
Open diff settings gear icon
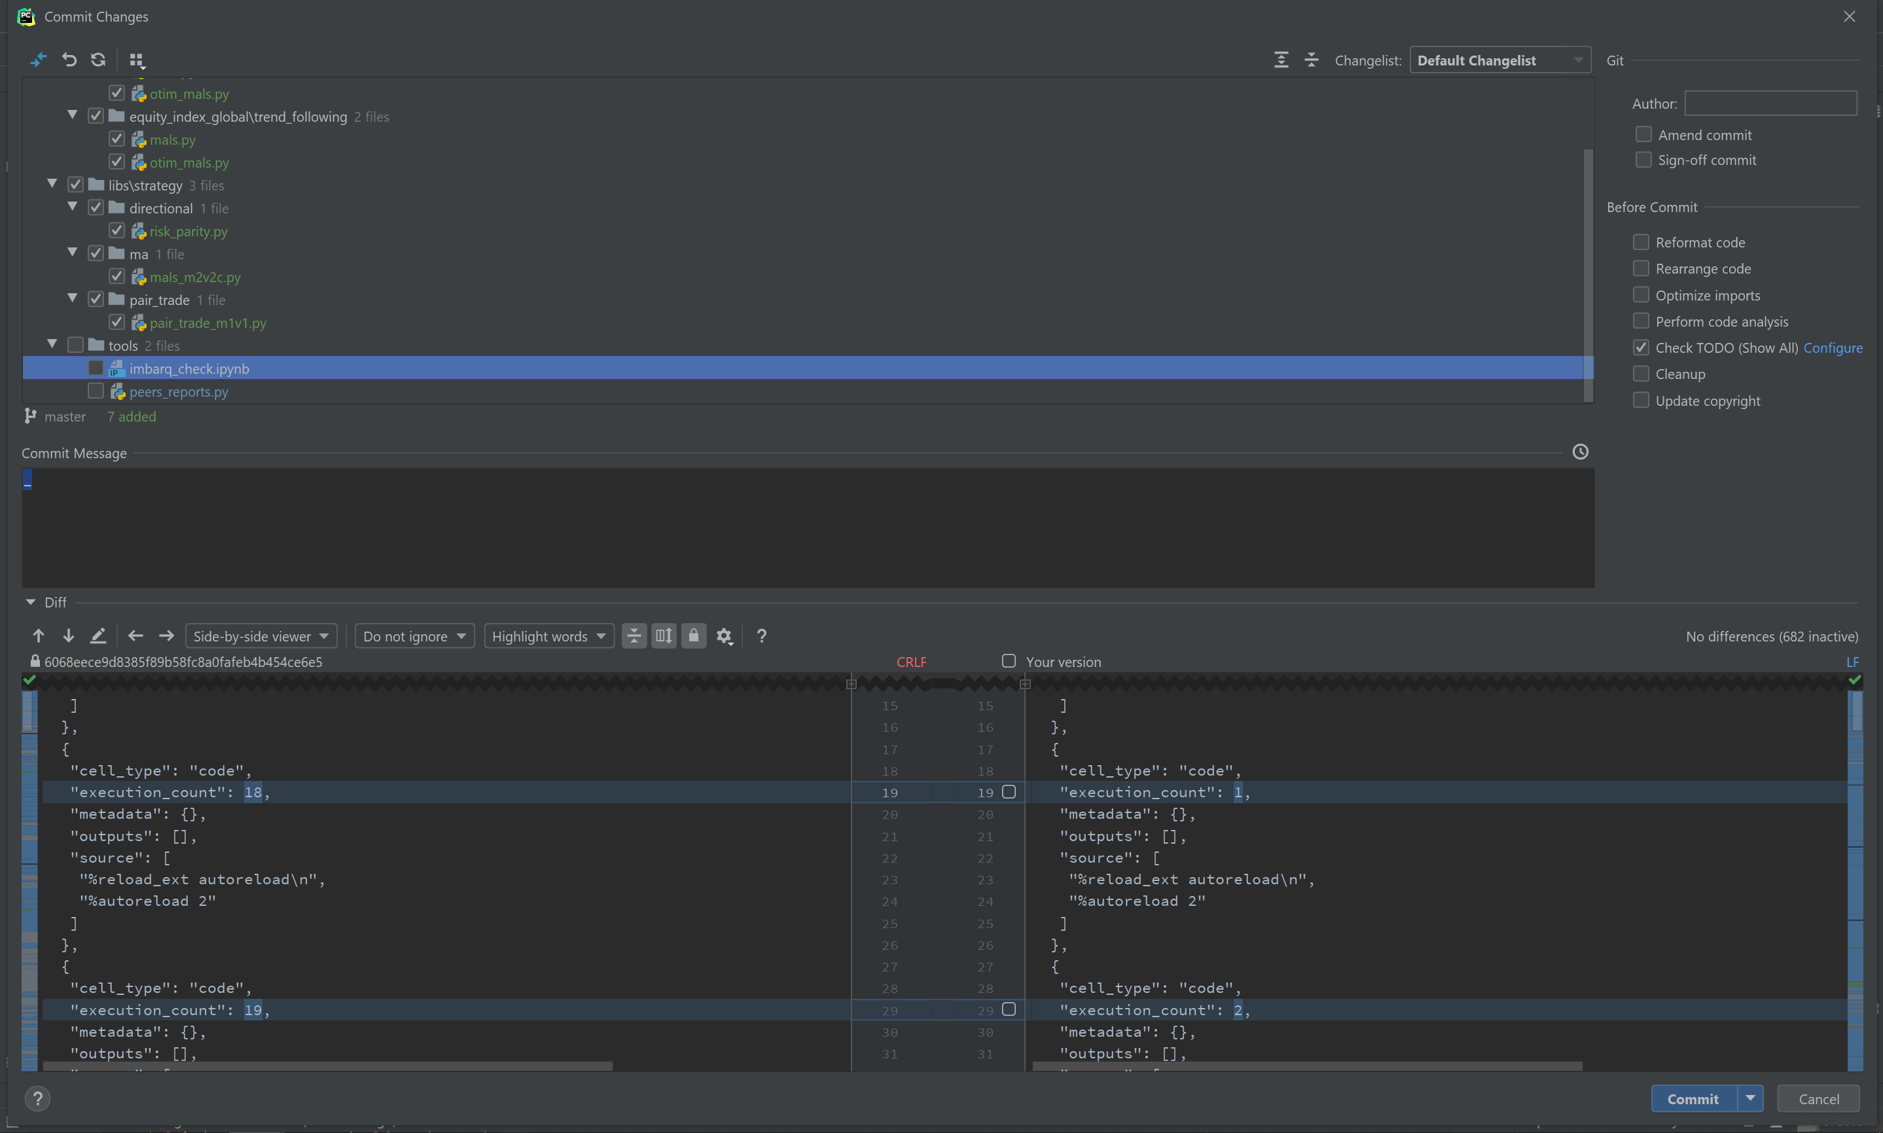point(725,636)
